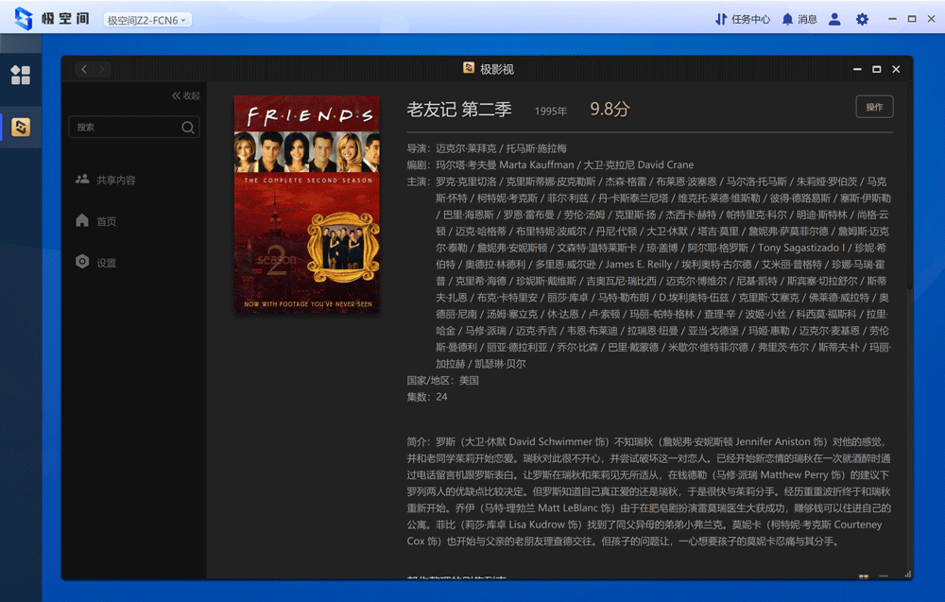945x602 pixels.
Task: Click the magnifier search icon
Action: tap(188, 128)
